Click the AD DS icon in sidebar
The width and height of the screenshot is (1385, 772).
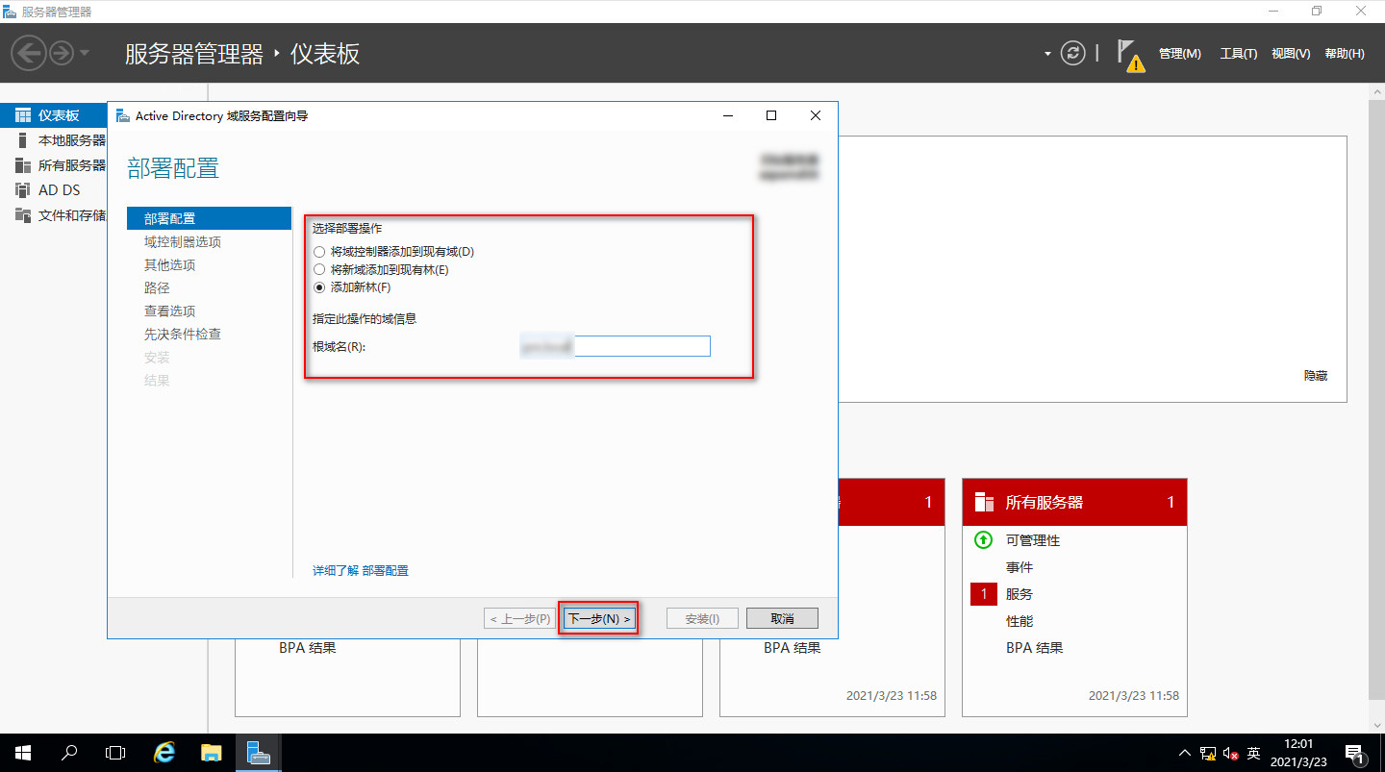23,190
